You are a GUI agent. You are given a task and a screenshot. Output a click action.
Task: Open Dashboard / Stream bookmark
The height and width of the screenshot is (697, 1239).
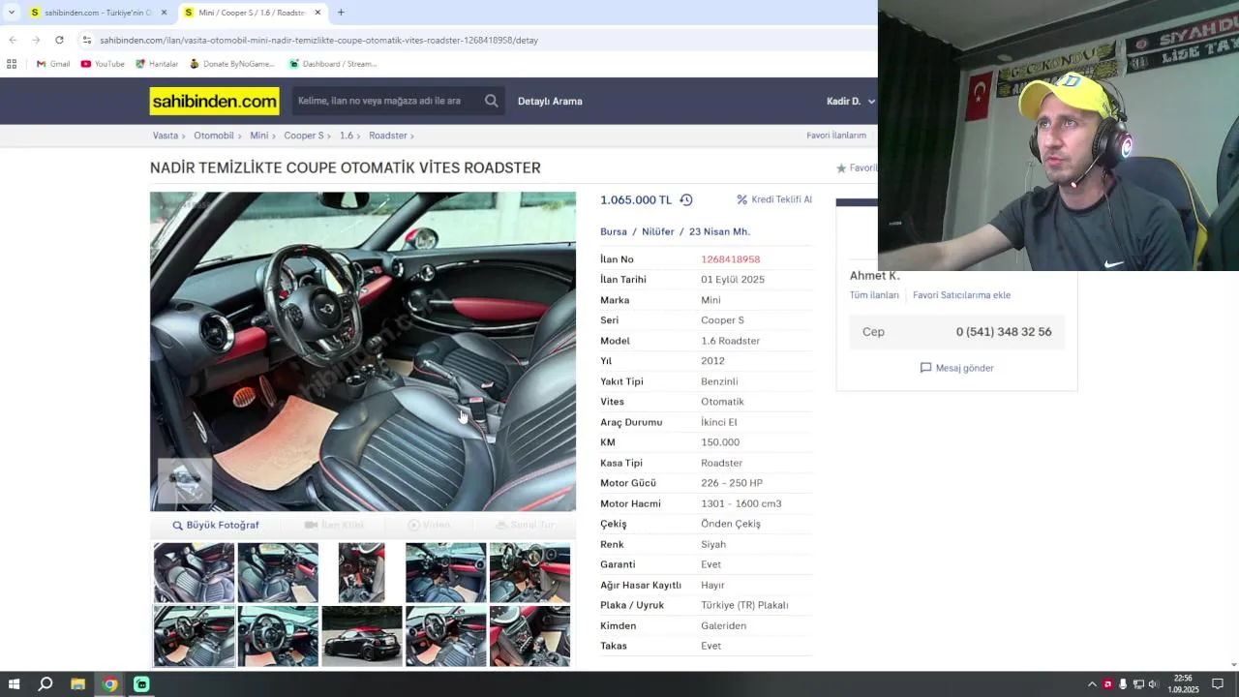(333, 64)
